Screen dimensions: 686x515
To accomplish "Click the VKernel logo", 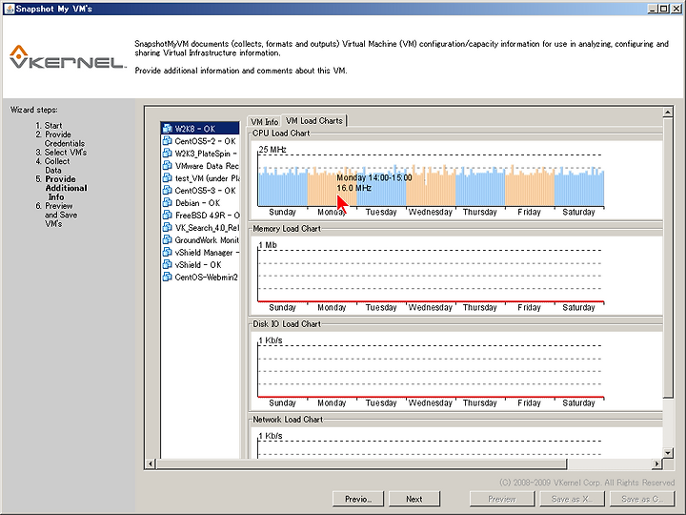I will (x=68, y=57).
